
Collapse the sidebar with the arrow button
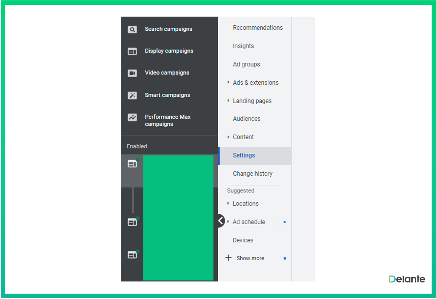coord(220,221)
